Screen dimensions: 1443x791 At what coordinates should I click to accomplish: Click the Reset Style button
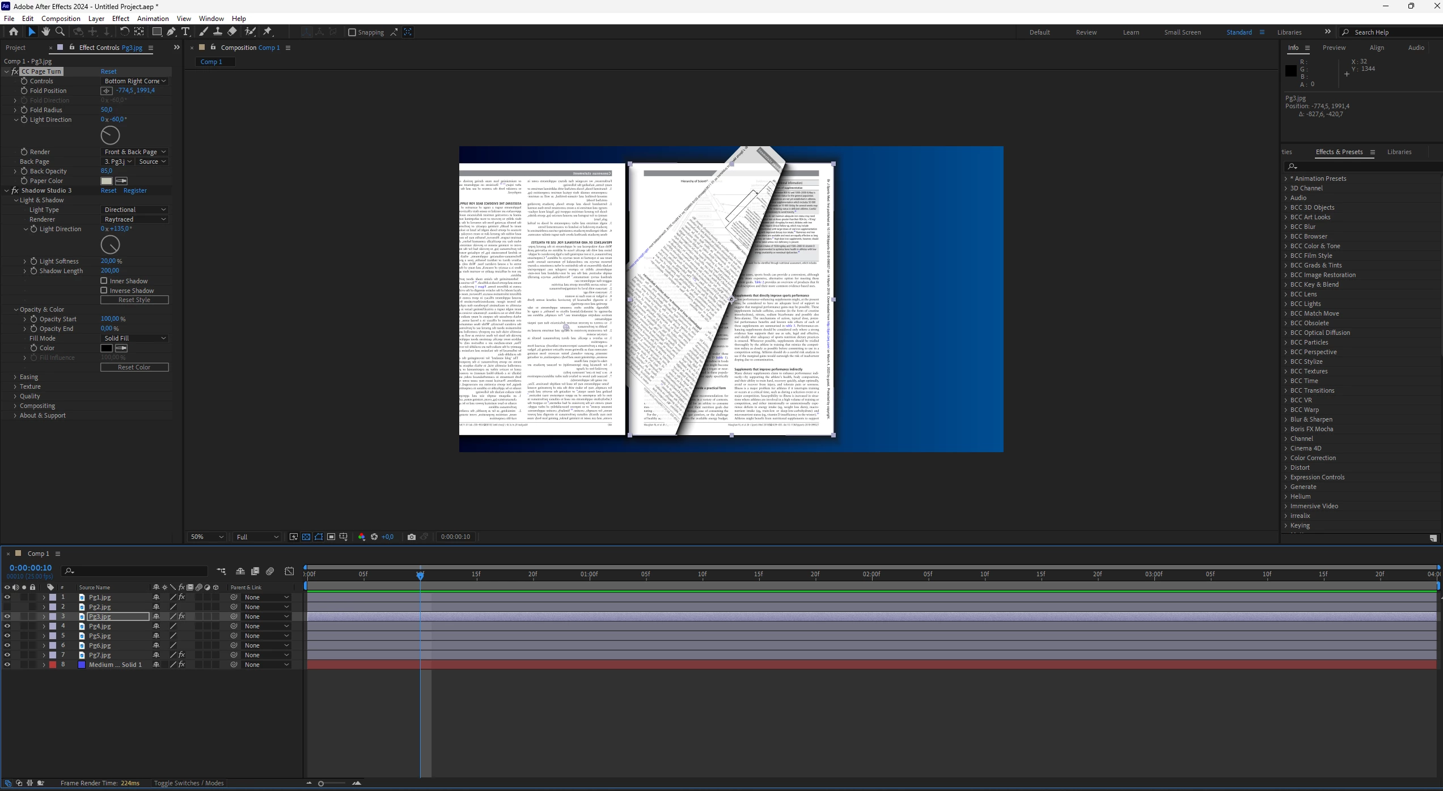pyautogui.click(x=134, y=300)
